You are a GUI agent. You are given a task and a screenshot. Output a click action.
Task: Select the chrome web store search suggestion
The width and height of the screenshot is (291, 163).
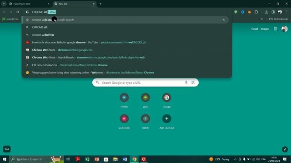click(125, 20)
